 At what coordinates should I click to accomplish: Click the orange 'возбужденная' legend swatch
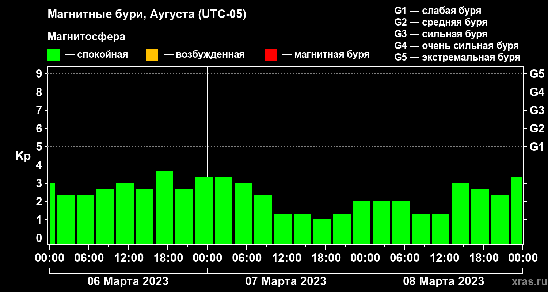point(152,55)
